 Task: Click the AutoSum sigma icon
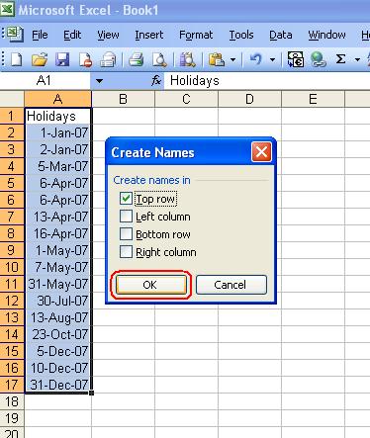[x=340, y=59]
